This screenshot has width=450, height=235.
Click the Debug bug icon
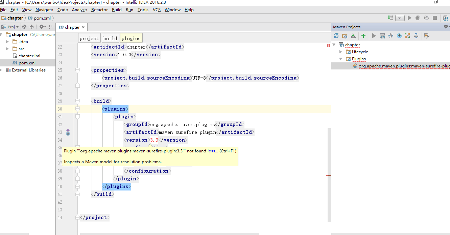coord(418,18)
